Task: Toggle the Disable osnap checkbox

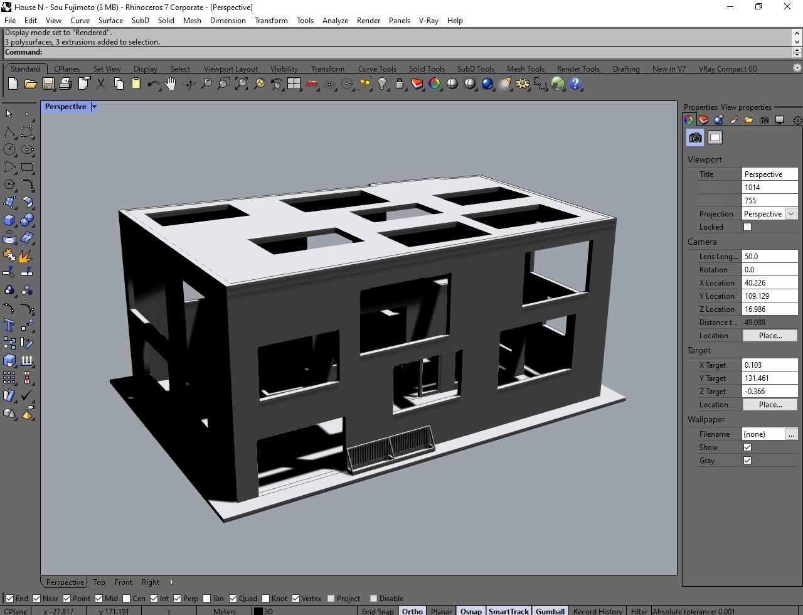Action: pyautogui.click(x=373, y=598)
